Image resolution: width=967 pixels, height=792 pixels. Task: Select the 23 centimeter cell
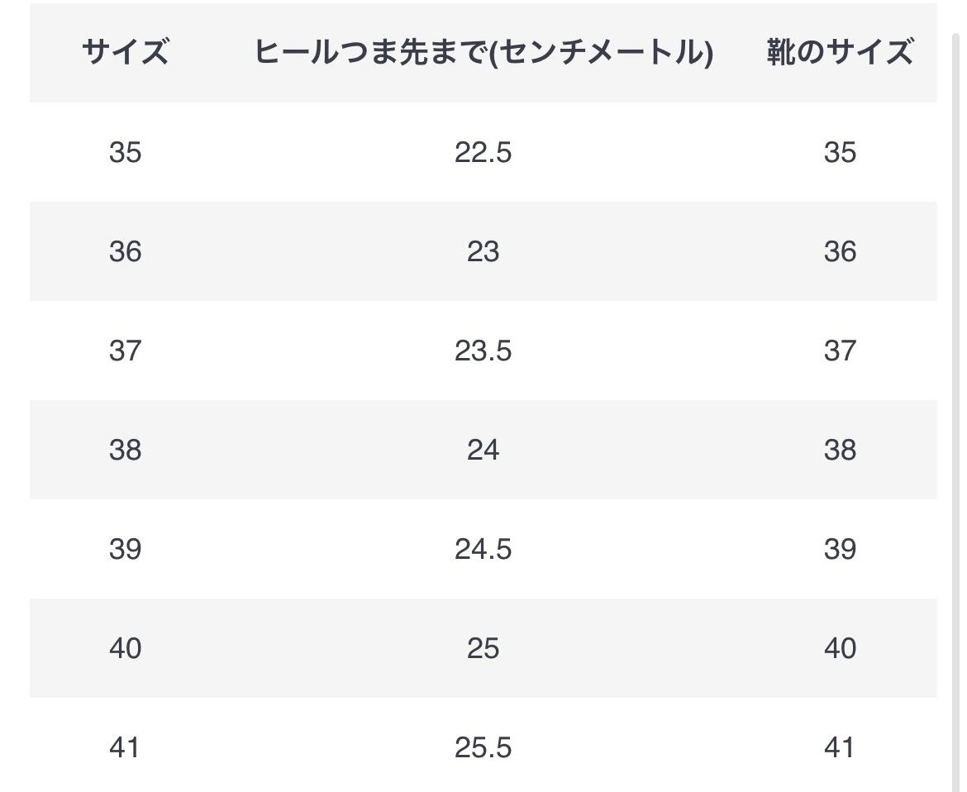tap(483, 251)
